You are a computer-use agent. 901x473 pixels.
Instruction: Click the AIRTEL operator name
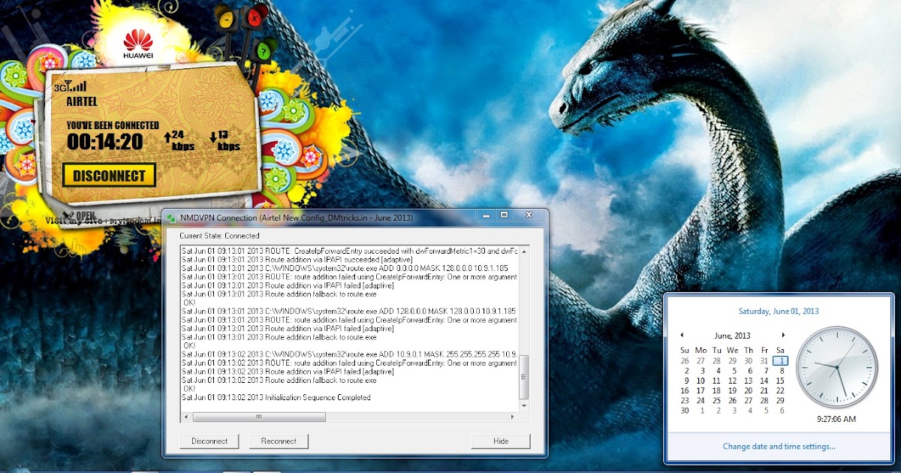point(82,101)
